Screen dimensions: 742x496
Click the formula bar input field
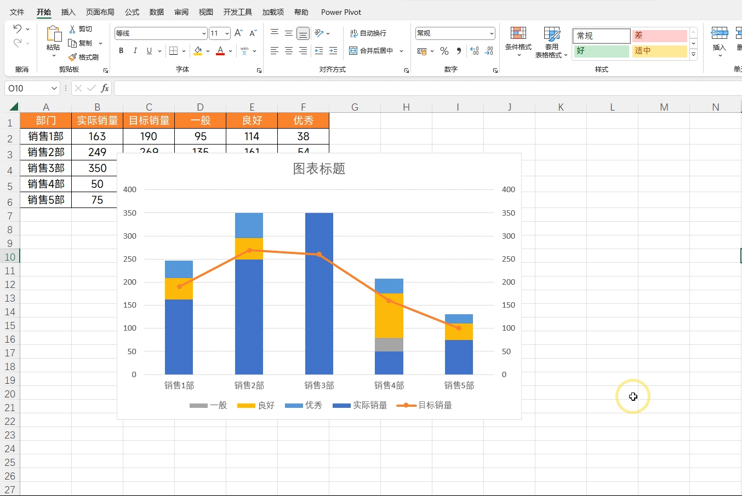click(427, 88)
